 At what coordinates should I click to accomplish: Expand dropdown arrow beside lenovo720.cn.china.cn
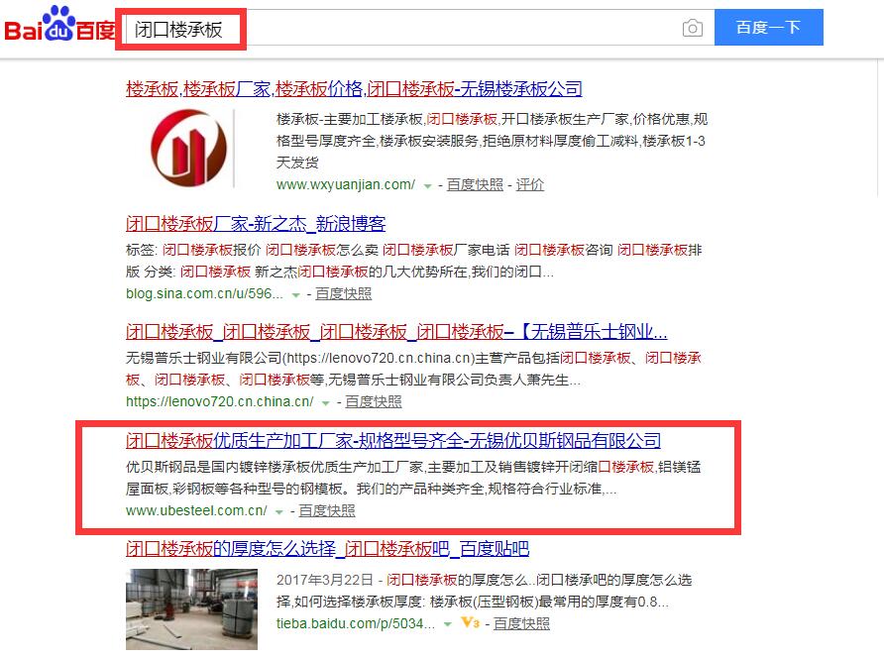click(325, 403)
